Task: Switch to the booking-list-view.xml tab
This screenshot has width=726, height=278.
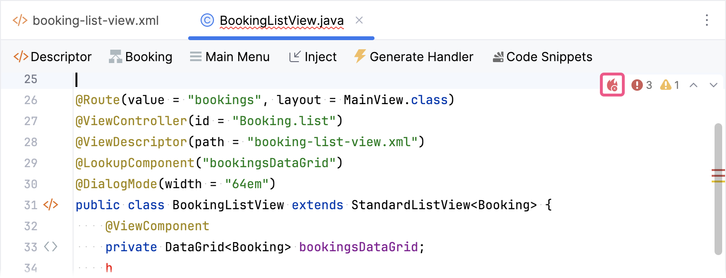Action: pyautogui.click(x=86, y=21)
